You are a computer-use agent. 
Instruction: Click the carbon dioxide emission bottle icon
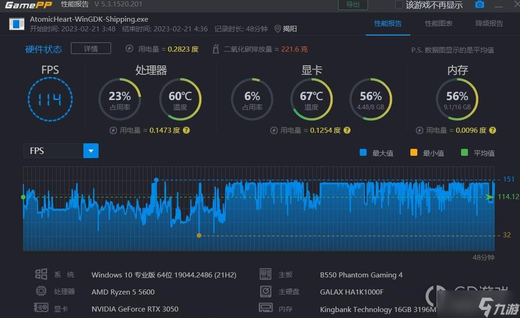216,49
